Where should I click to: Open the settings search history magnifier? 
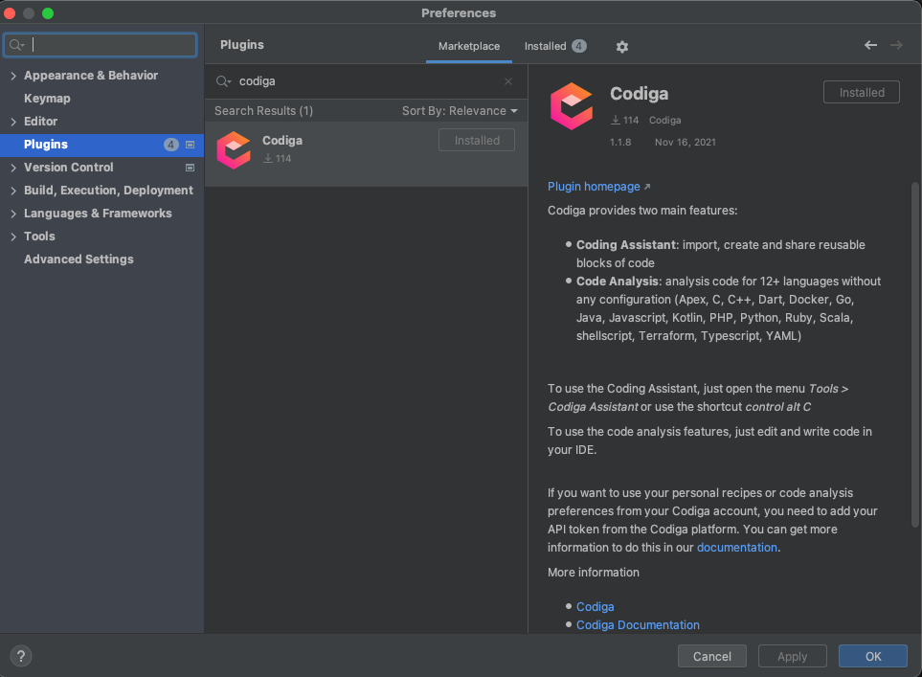[17, 45]
